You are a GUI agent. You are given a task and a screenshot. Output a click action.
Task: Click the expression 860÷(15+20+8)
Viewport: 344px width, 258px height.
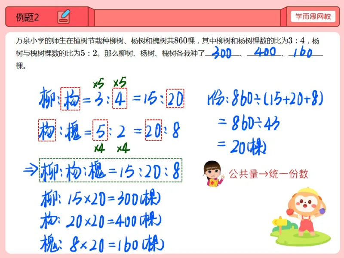[277, 98]
